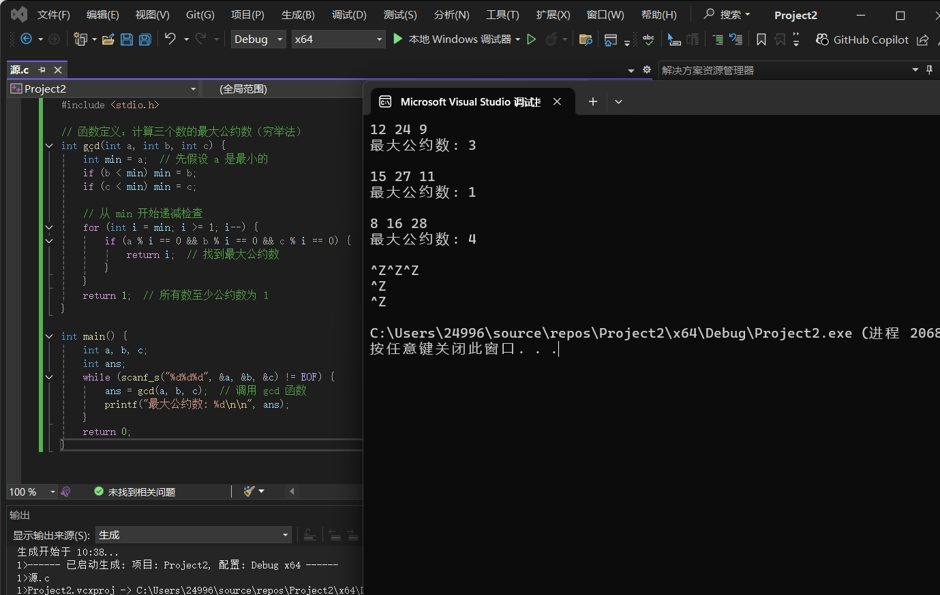The image size is (940, 595).
Task: Click the 解决方案资源管理器 panel title
Action: click(708, 70)
